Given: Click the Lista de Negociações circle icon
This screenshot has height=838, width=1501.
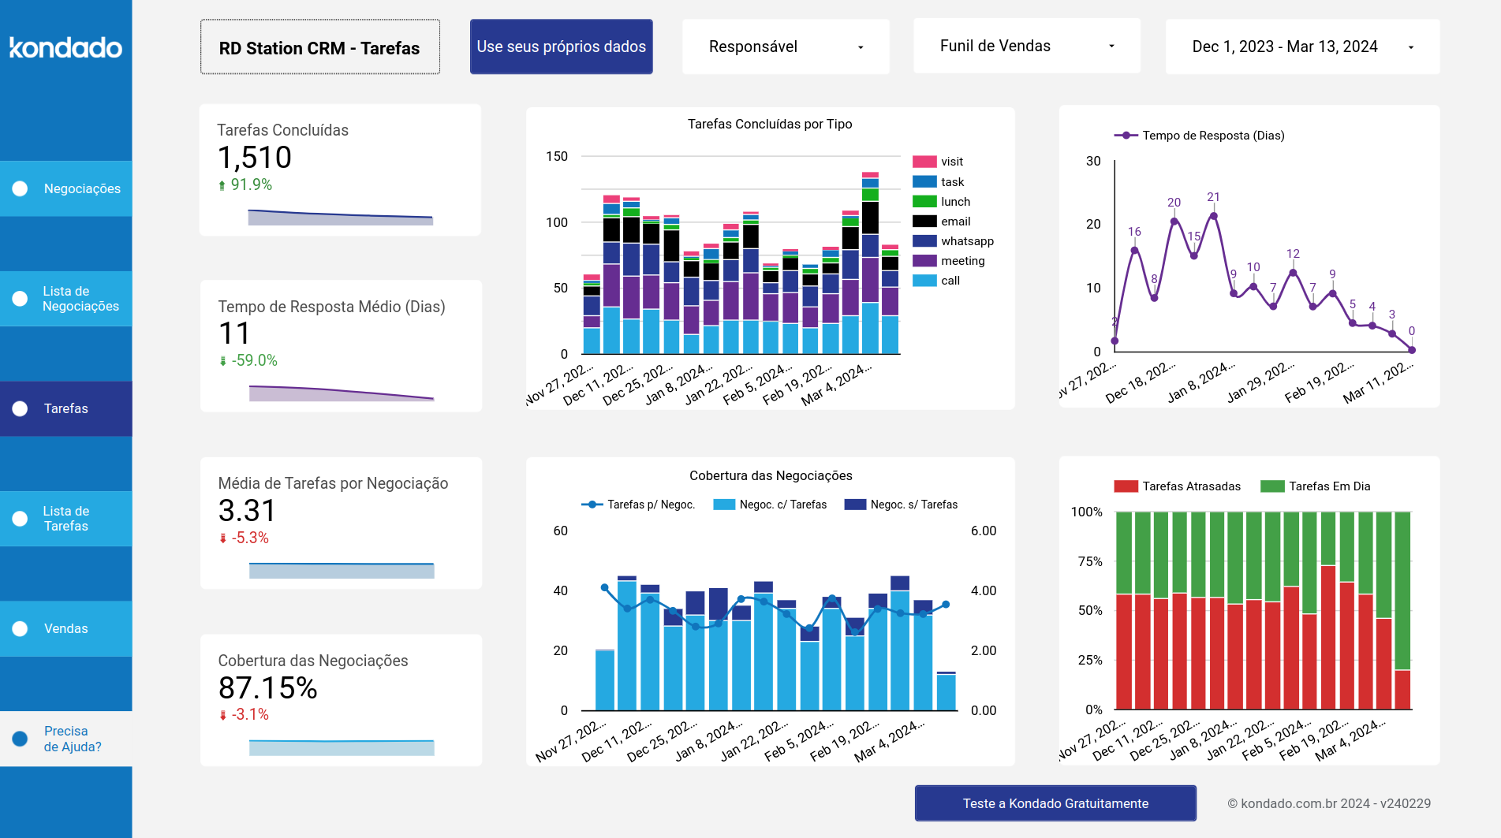Looking at the screenshot, I should (x=19, y=298).
